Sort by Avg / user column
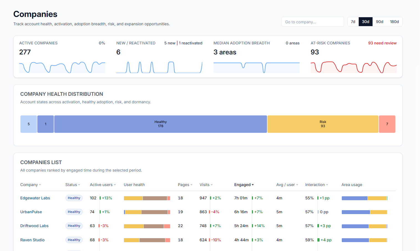This screenshot has height=251, width=420. pyautogui.click(x=287, y=185)
